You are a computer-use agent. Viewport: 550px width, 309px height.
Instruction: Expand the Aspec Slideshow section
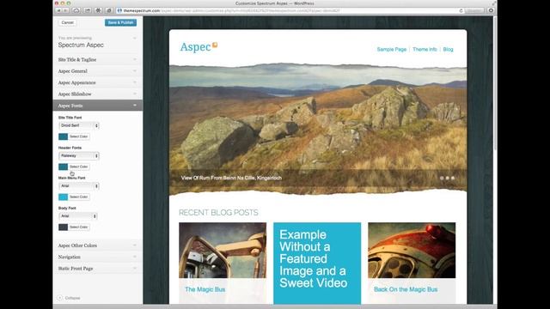tap(97, 94)
